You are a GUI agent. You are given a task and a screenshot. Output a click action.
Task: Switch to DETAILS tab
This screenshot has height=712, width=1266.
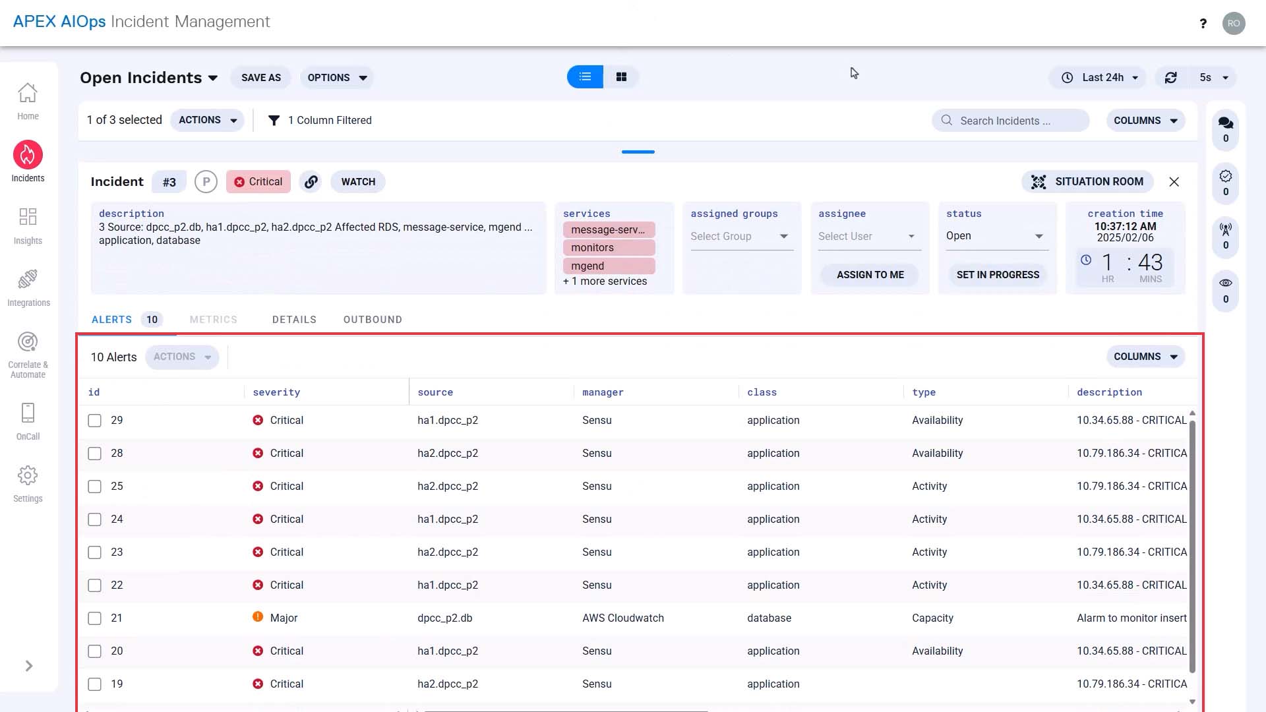pyautogui.click(x=294, y=320)
